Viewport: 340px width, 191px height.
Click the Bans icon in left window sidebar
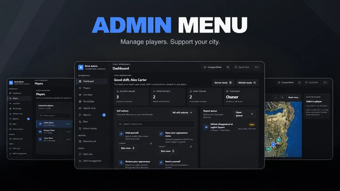[10, 124]
